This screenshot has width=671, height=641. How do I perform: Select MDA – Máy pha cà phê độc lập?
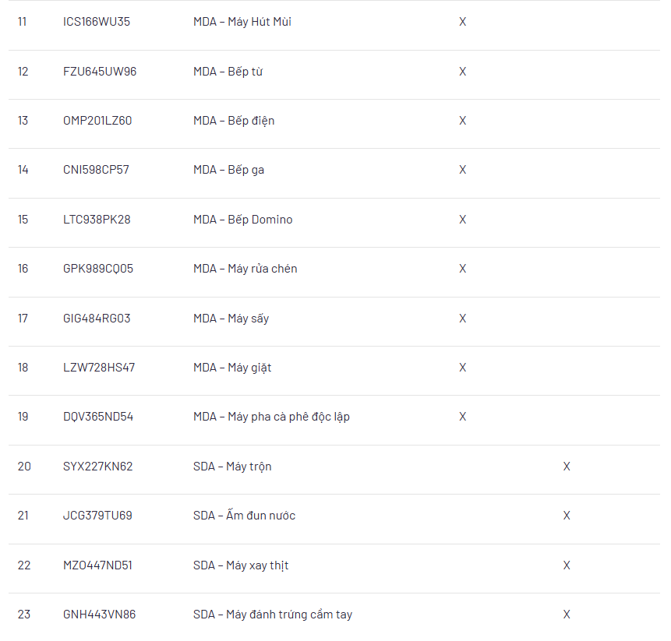271,417
